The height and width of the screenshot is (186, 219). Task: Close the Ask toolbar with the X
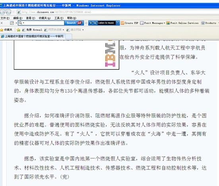point(2,23)
